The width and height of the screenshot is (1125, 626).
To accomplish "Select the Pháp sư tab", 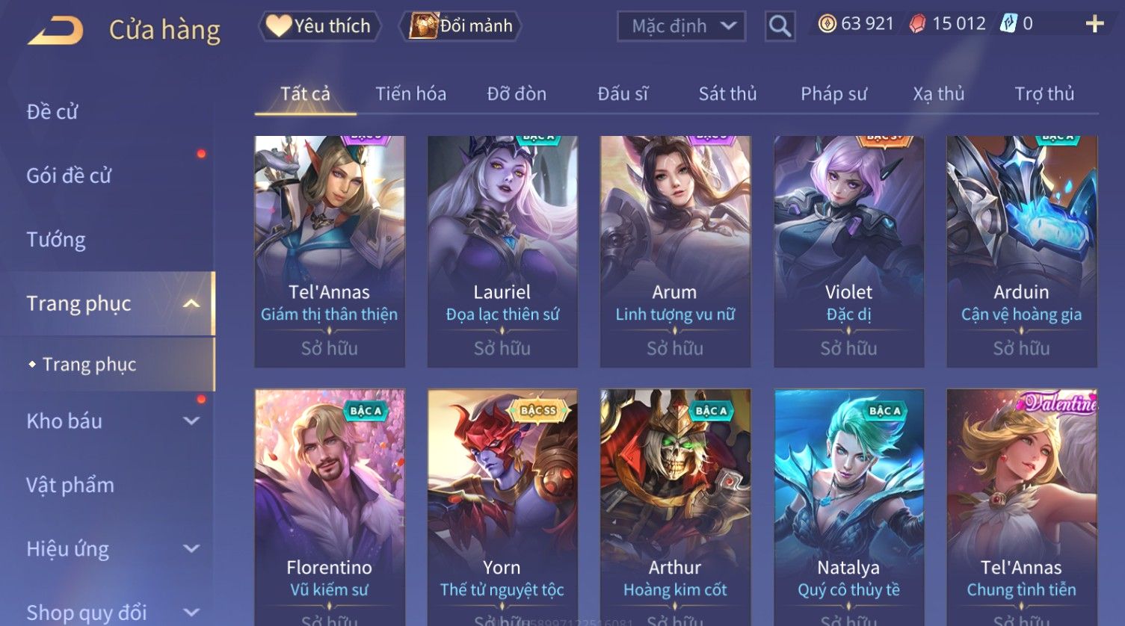I will click(833, 94).
